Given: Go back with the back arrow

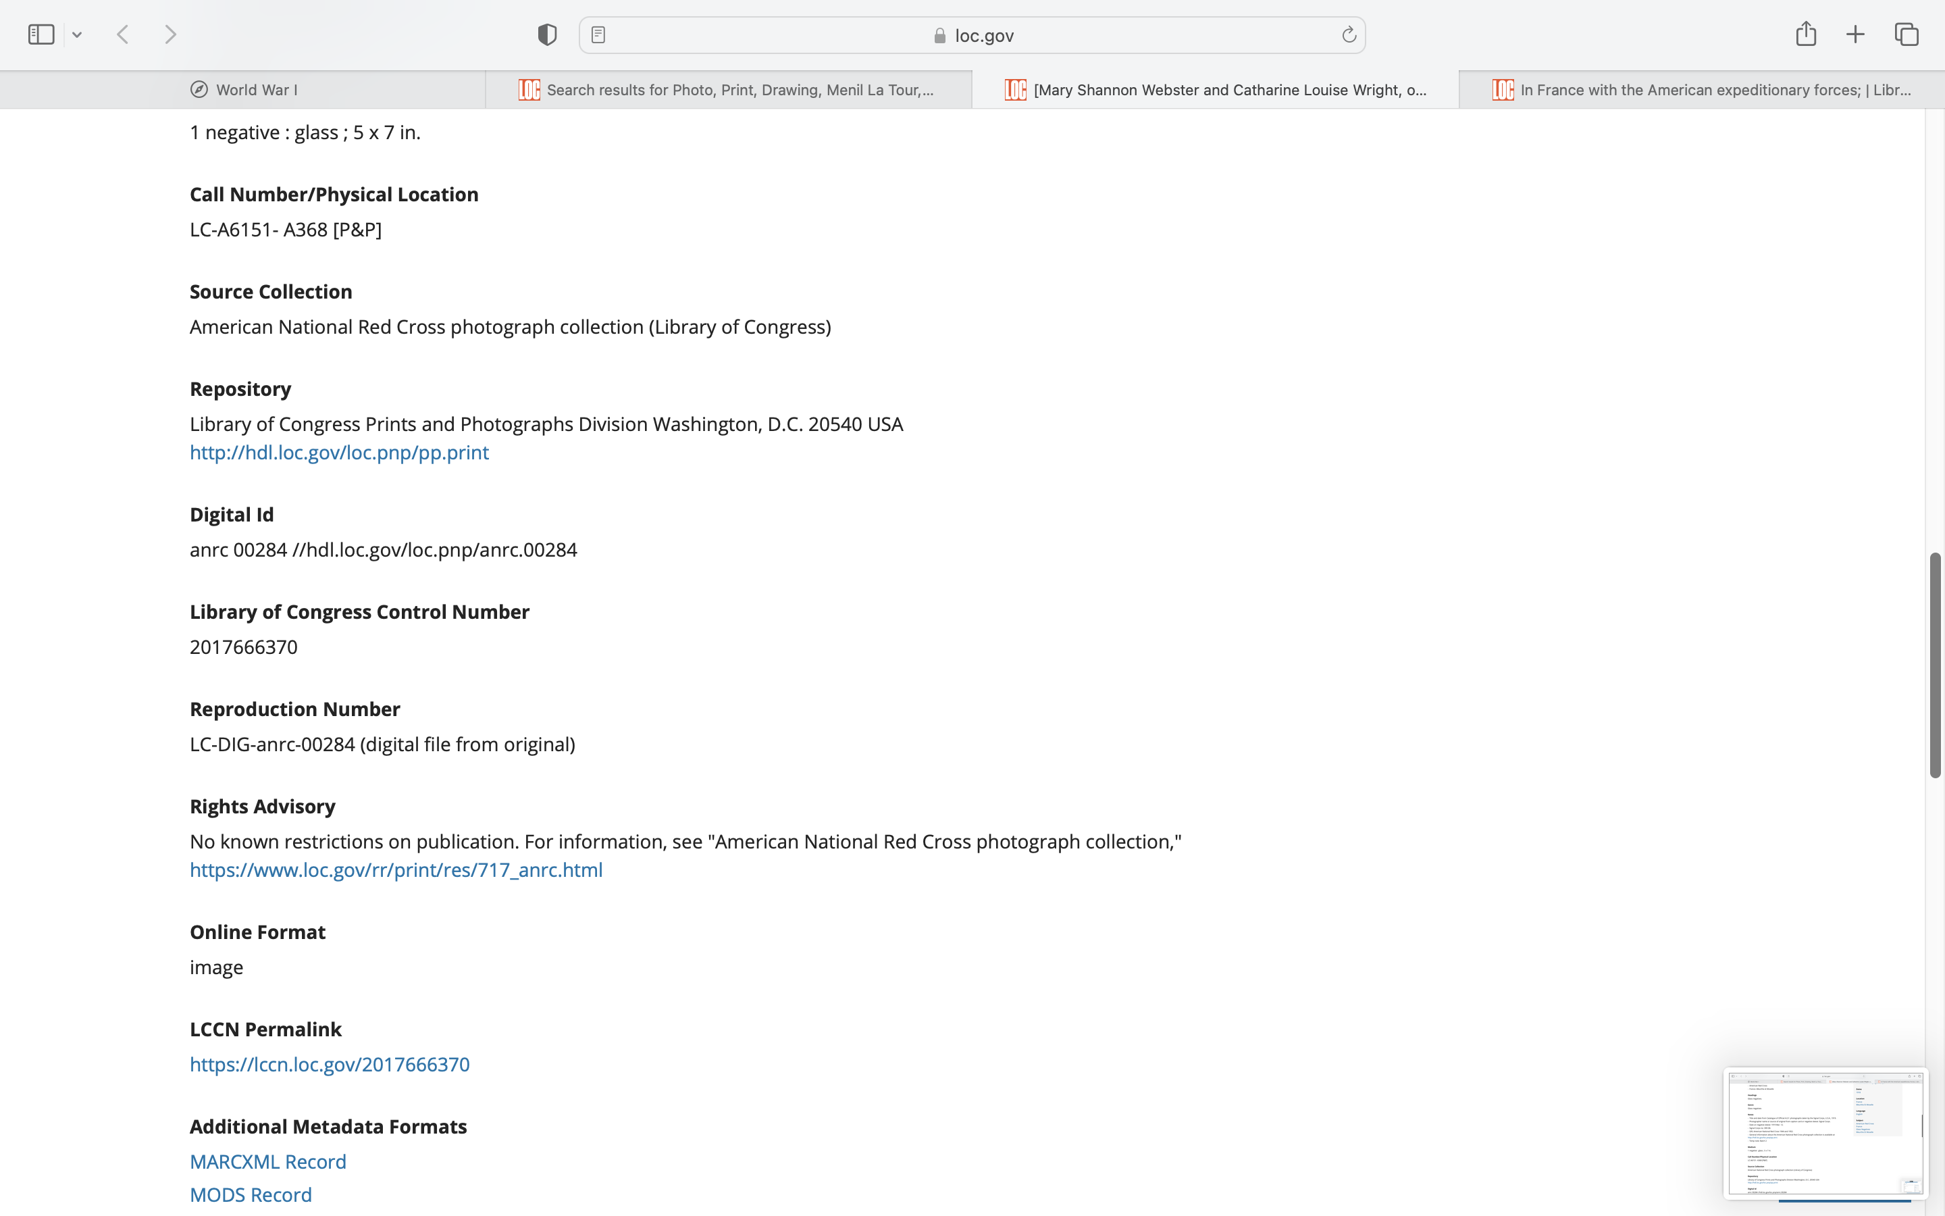Looking at the screenshot, I should [123, 34].
